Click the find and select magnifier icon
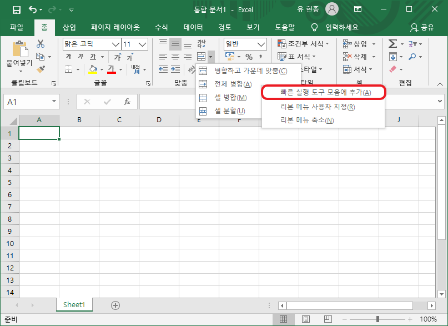 (x=412, y=57)
